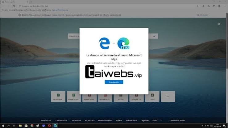Open the user profile icon
Screen dimensions: 228x128
click(219, 6)
